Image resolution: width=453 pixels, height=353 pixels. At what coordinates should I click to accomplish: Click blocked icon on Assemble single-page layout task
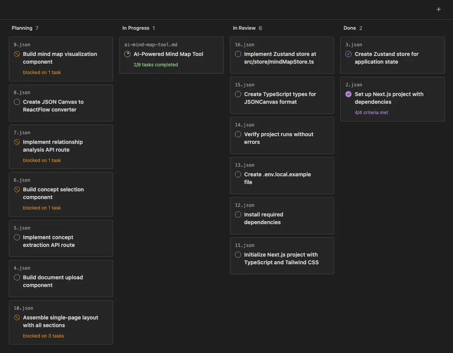point(17,318)
